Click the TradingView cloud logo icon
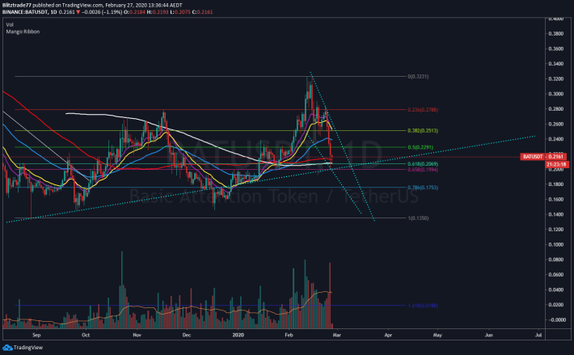Viewport: 574px width, 355px height. [x=7, y=347]
